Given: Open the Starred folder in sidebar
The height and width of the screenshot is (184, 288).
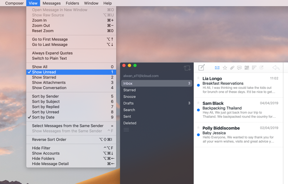Looking at the screenshot, I should pyautogui.click(x=157, y=90).
